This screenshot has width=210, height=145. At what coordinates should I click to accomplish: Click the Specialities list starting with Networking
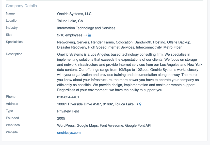[x=124, y=45]
